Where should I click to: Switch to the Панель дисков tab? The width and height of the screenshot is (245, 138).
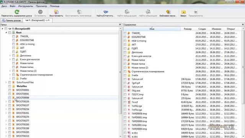click(x=11, y=20)
